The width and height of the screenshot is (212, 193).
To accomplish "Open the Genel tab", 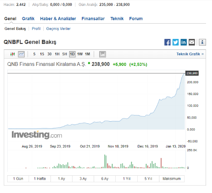I will point(10,19).
